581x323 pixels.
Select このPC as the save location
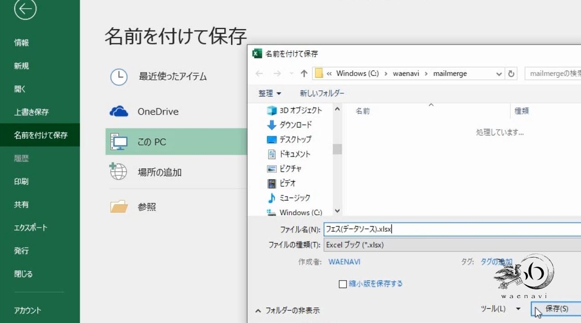(155, 142)
